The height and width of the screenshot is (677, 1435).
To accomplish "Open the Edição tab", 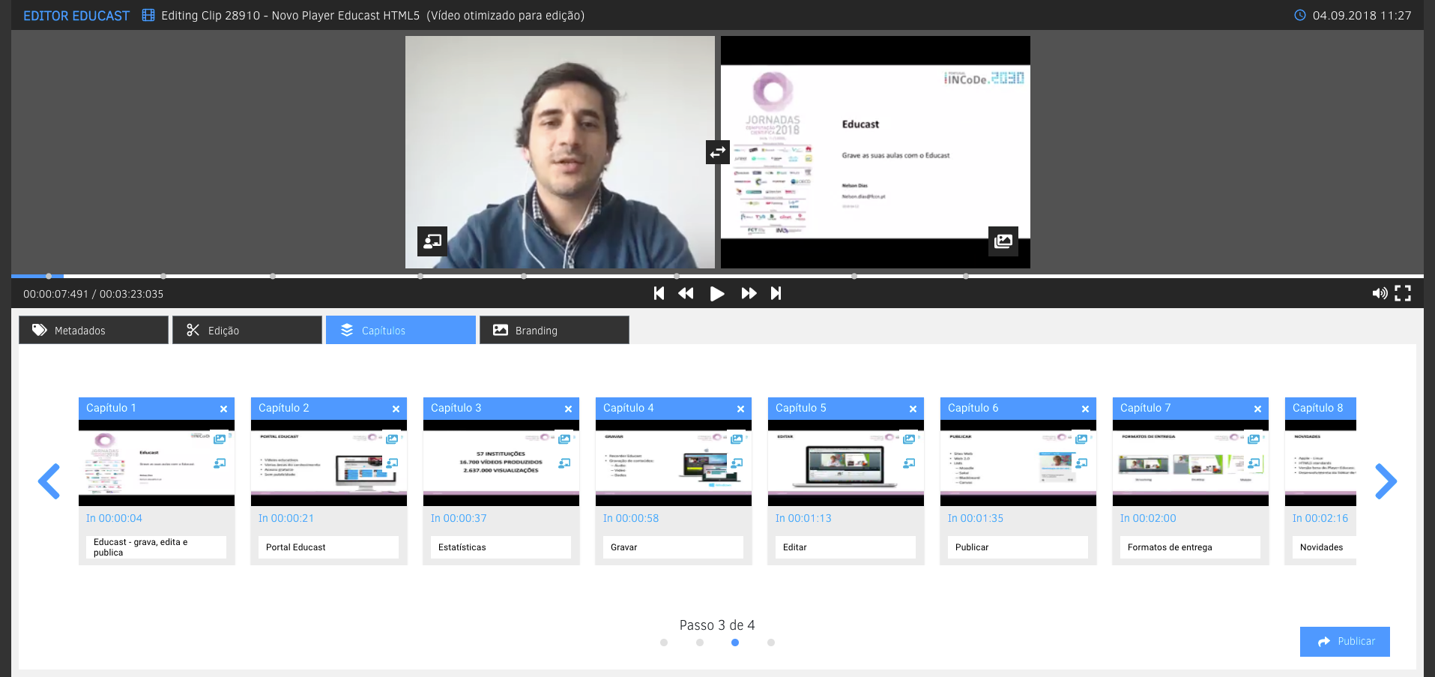I will [247, 330].
